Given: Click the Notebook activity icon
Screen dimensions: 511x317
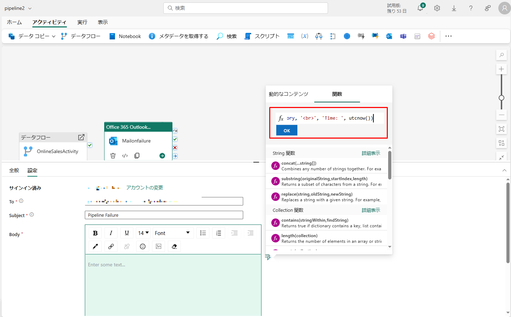Looking at the screenshot, I should tap(112, 36).
